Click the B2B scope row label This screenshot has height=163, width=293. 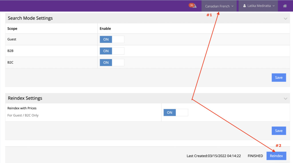pos(11,51)
